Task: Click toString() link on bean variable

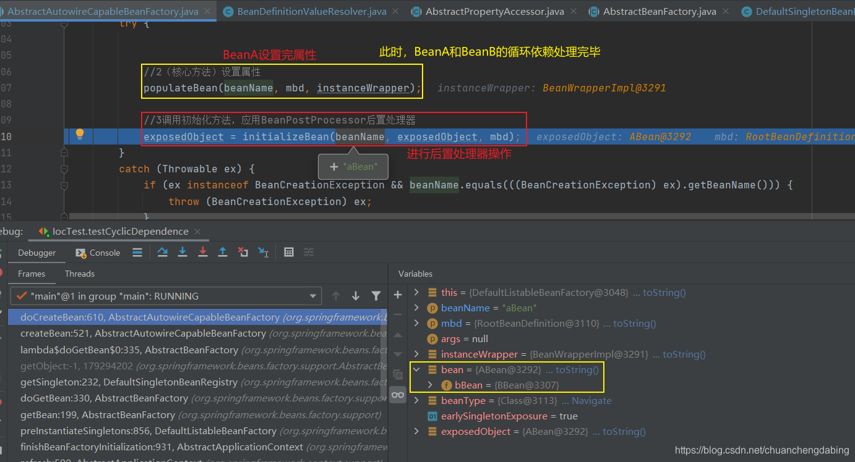Action: 577,369
